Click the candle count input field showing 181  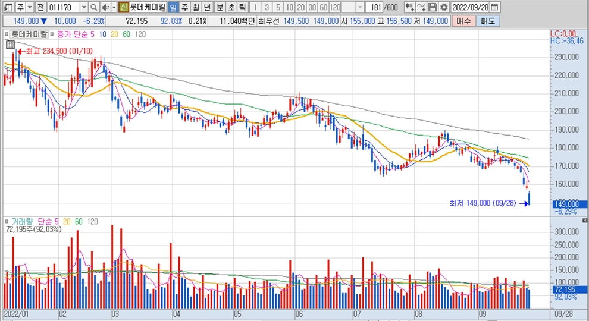(x=374, y=7)
